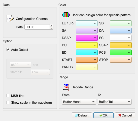Click the red X icon on Cancel

coord(120,115)
